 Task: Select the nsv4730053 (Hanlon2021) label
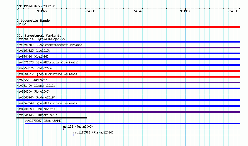[36, 109]
